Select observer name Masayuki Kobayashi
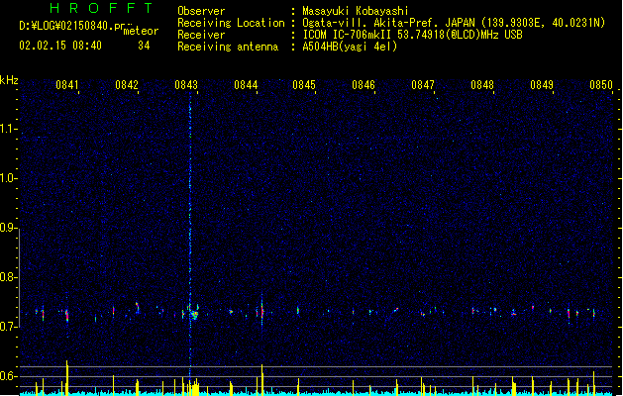Screen dimensions: 623x396 [356, 11]
